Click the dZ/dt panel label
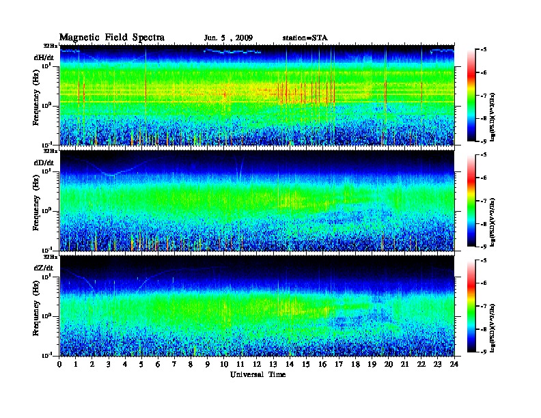 tap(44, 268)
